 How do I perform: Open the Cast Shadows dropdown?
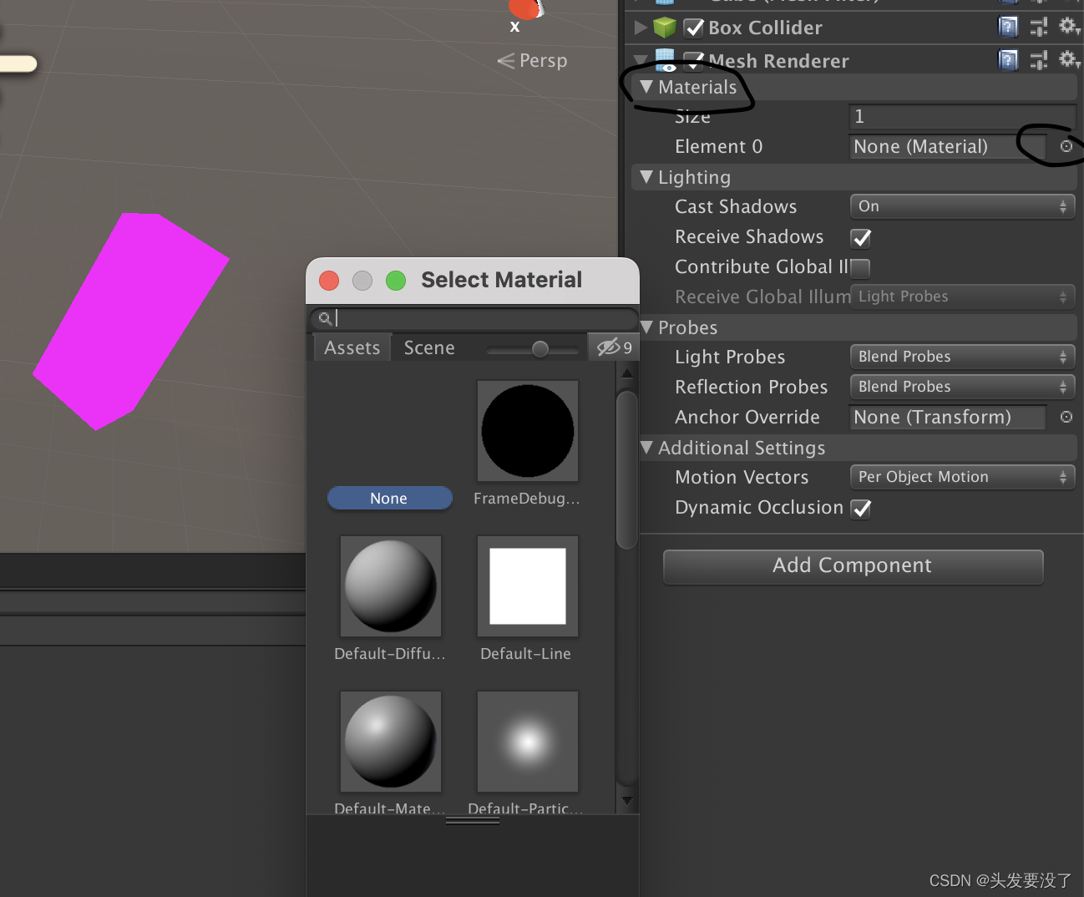tap(961, 206)
